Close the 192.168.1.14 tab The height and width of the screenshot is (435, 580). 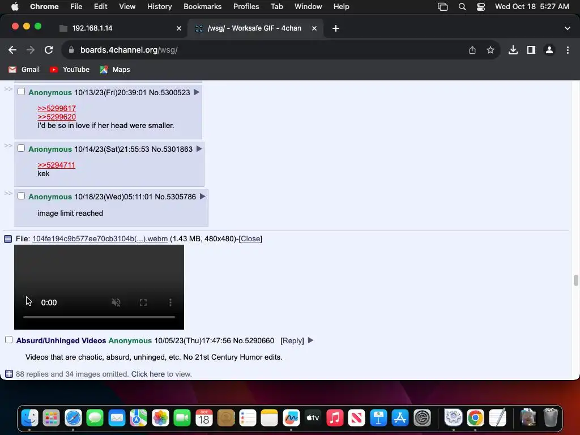point(179,28)
